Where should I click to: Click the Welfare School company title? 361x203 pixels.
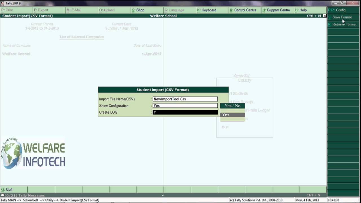163,16
